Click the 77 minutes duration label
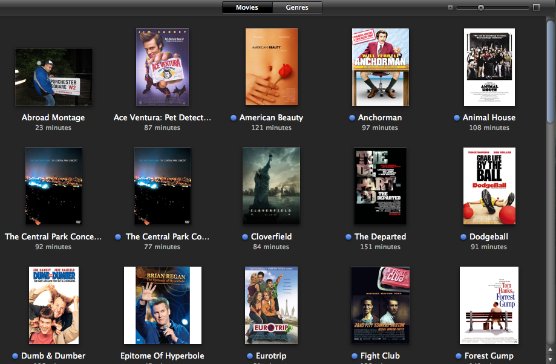The height and width of the screenshot is (364, 556). click(162, 247)
